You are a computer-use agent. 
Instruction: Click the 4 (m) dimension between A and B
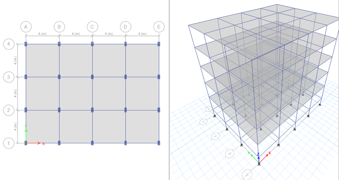tap(42, 34)
